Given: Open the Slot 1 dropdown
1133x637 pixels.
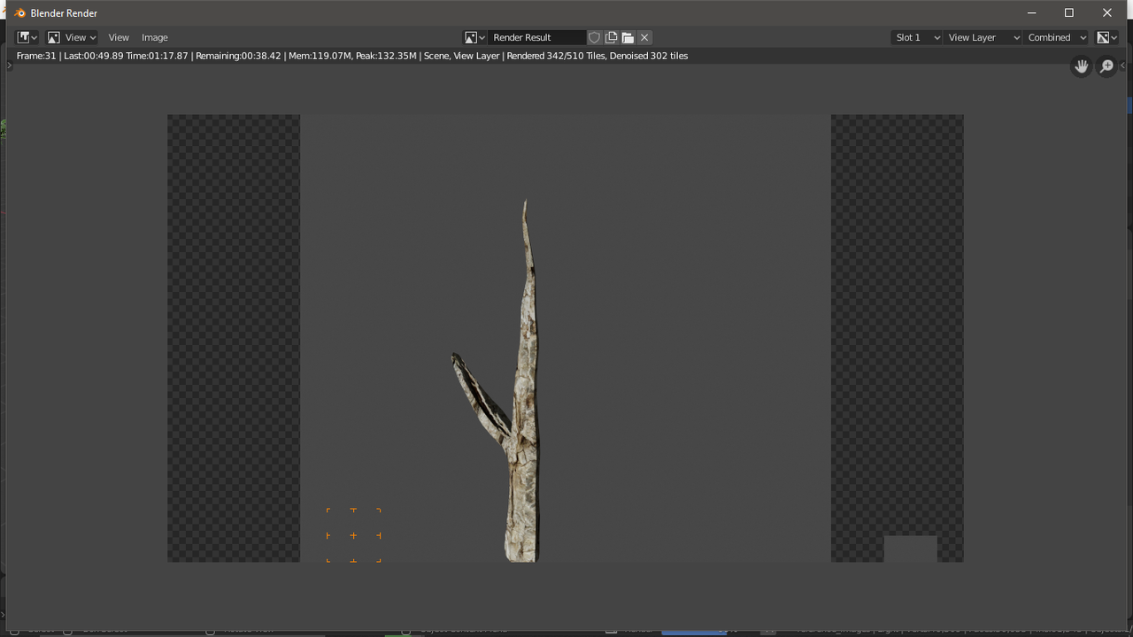Looking at the screenshot, I should click(915, 37).
